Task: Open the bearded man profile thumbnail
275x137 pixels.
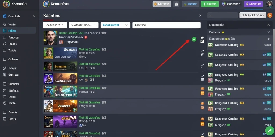Action: [50, 38]
